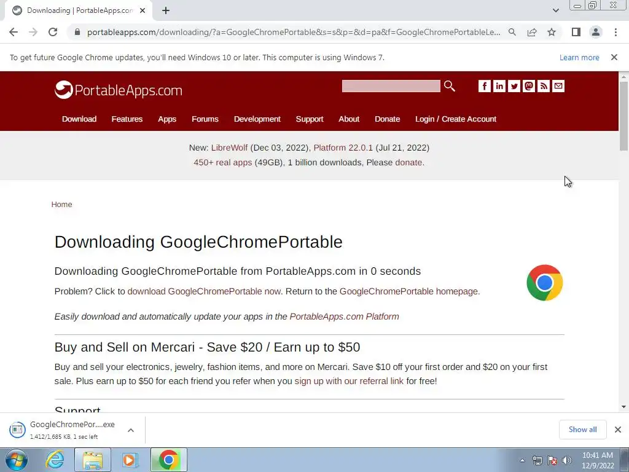
Task: Show hidden tray icons arrow
Action: 522,460
